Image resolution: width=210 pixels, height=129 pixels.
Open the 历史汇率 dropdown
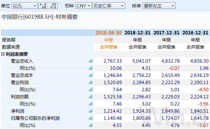click(x=109, y=6)
